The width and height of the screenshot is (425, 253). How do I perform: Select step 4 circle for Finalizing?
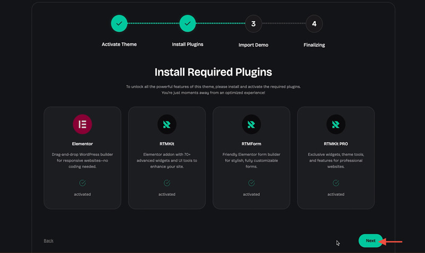tap(314, 24)
